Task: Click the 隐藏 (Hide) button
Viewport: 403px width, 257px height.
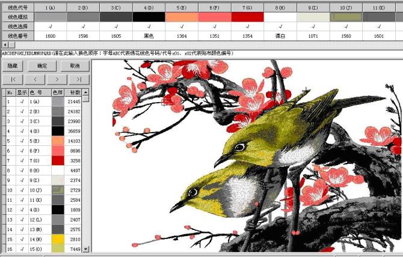Action: pos(15,65)
